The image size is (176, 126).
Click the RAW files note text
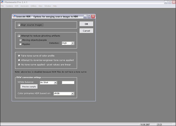coord(51,72)
